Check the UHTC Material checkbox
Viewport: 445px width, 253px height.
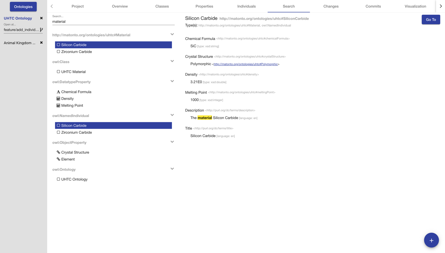[x=58, y=72]
